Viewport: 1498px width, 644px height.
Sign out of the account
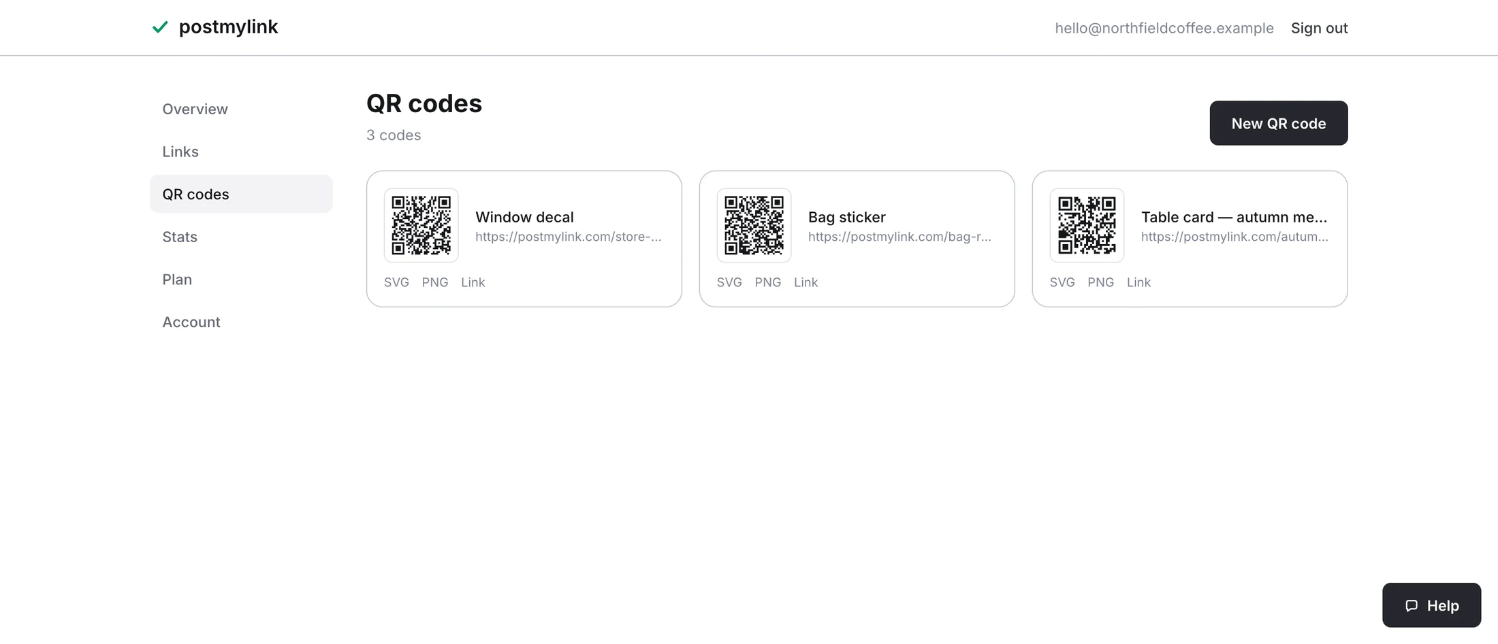click(1319, 28)
